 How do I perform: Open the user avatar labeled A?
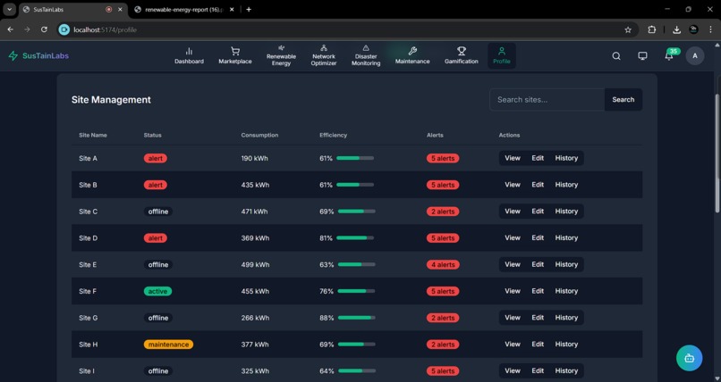(x=695, y=56)
